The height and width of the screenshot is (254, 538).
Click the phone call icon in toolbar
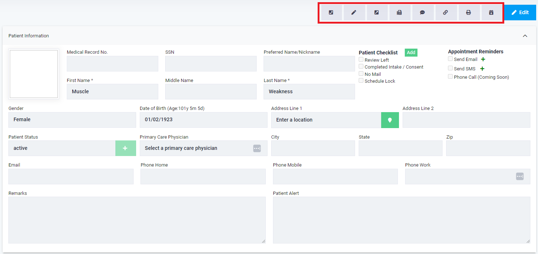point(331,12)
